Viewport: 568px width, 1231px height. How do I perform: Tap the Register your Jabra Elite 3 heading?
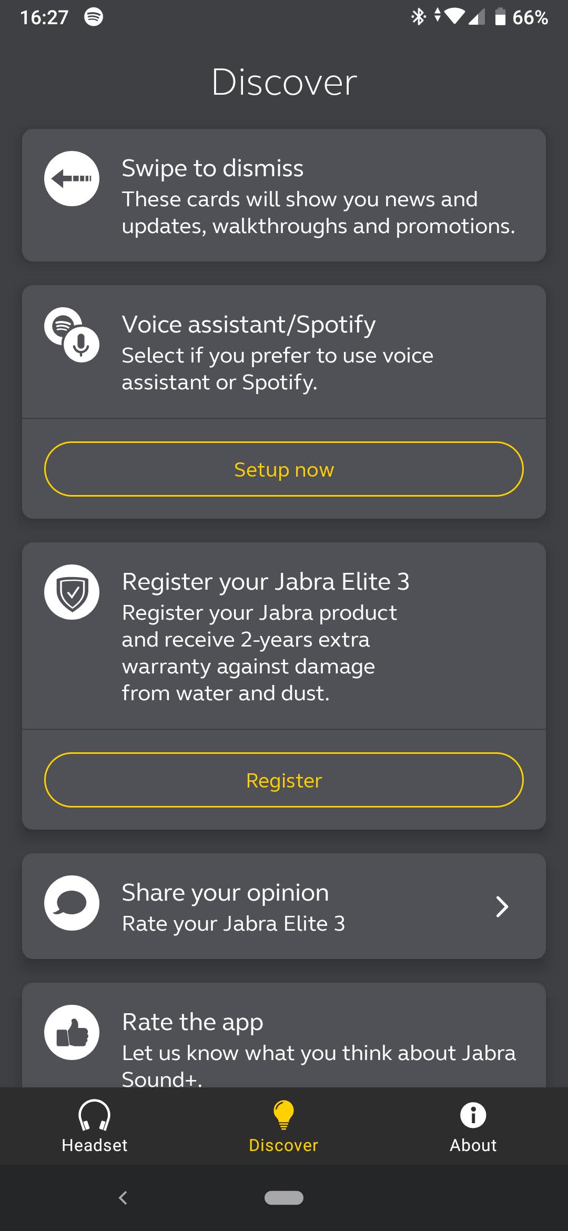coord(266,582)
